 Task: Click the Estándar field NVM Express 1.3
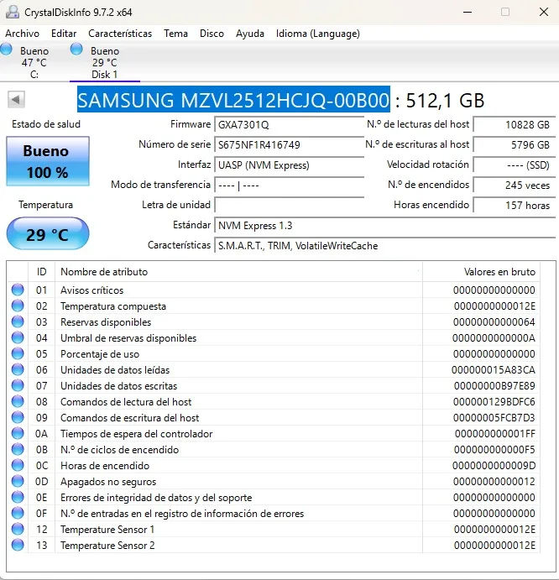(x=384, y=226)
